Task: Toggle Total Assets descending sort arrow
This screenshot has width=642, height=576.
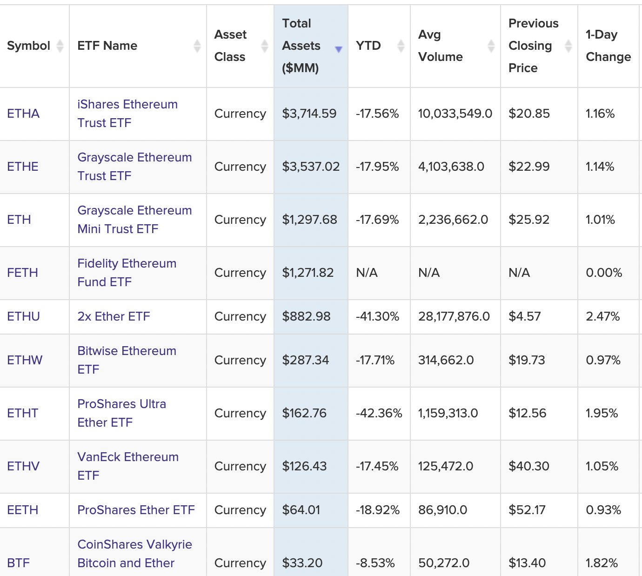Action: pos(339,49)
